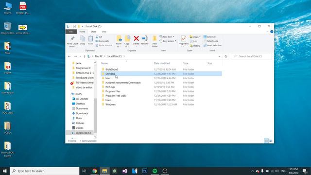
Task: Click the Refresh button
Action: pos(225,56)
